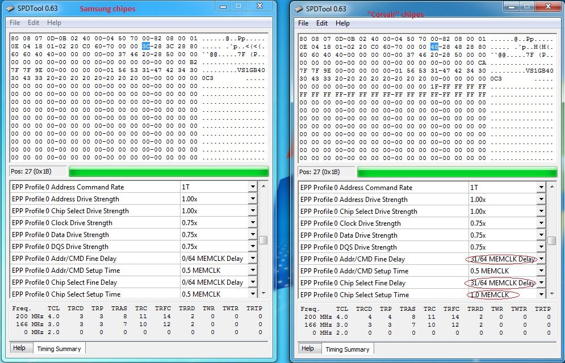
Task: Expand Chip Select Drive Strength dropdown in right window
Action: [x=541, y=211]
